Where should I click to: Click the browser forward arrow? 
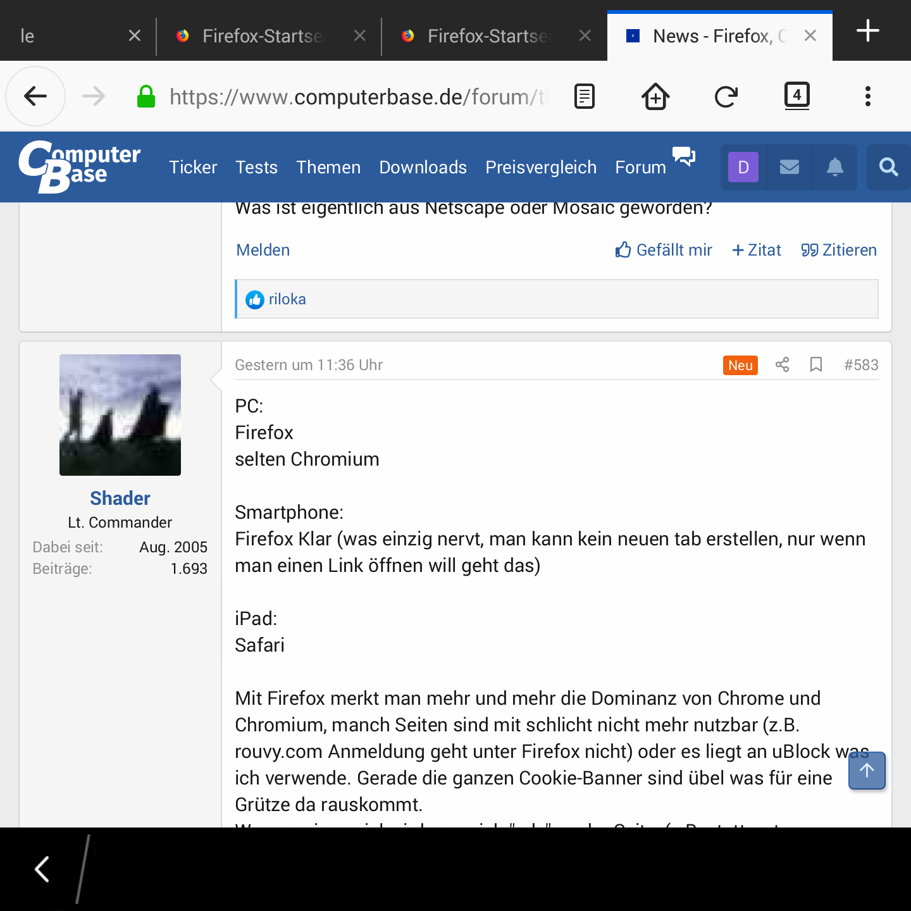pyautogui.click(x=94, y=96)
